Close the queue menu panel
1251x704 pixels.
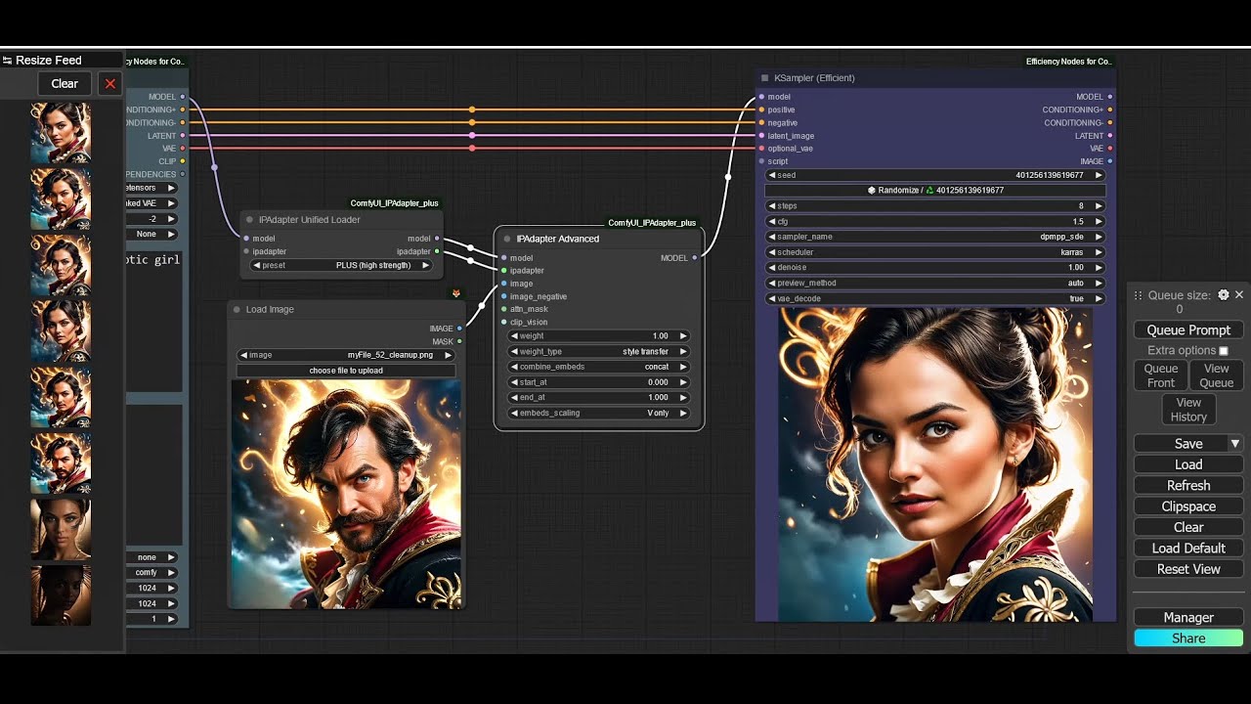coord(1239,294)
